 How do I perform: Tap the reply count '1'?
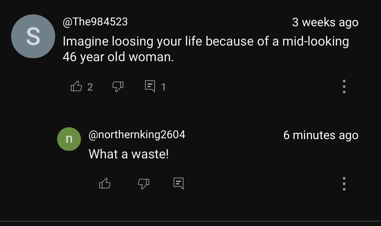(164, 87)
